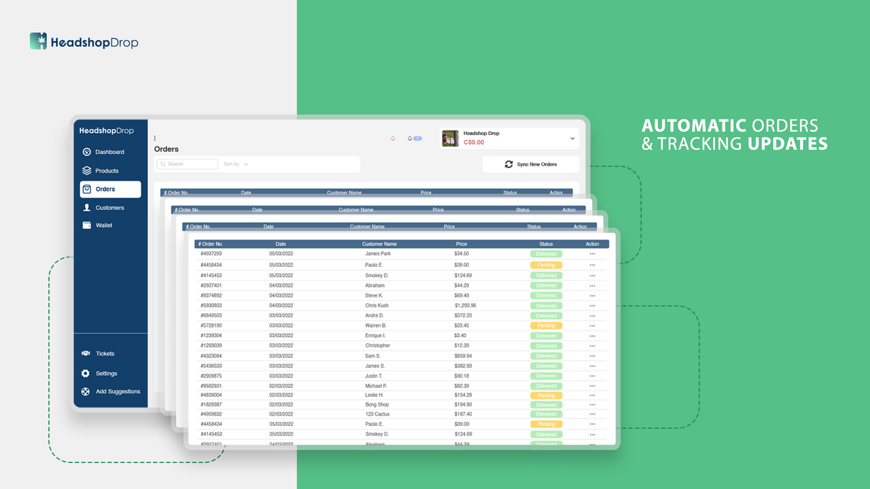Open action menu for Sam S. order
This screenshot has width=870, height=489.
click(x=592, y=356)
